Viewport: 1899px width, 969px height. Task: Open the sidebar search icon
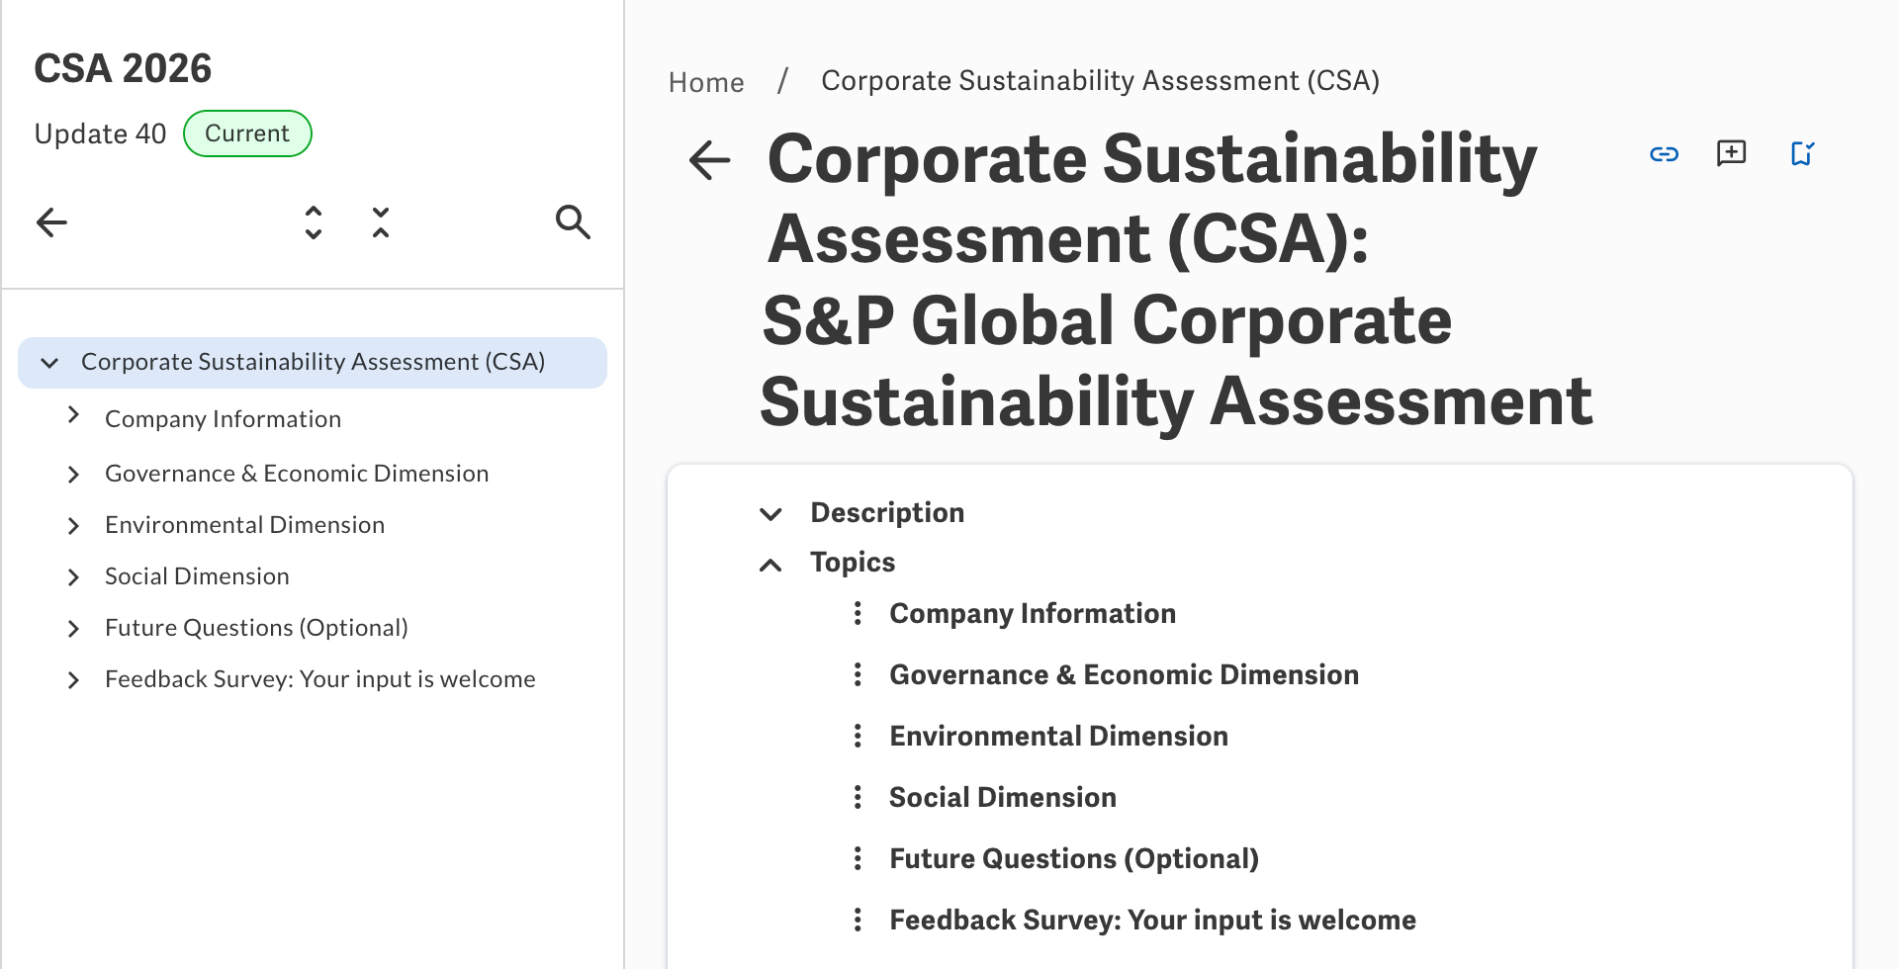pos(573,222)
